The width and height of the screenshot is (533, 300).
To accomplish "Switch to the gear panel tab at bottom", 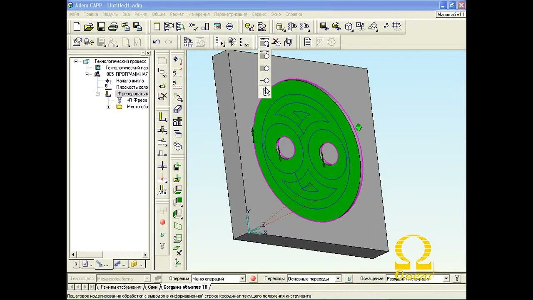I will (x=120, y=264).
